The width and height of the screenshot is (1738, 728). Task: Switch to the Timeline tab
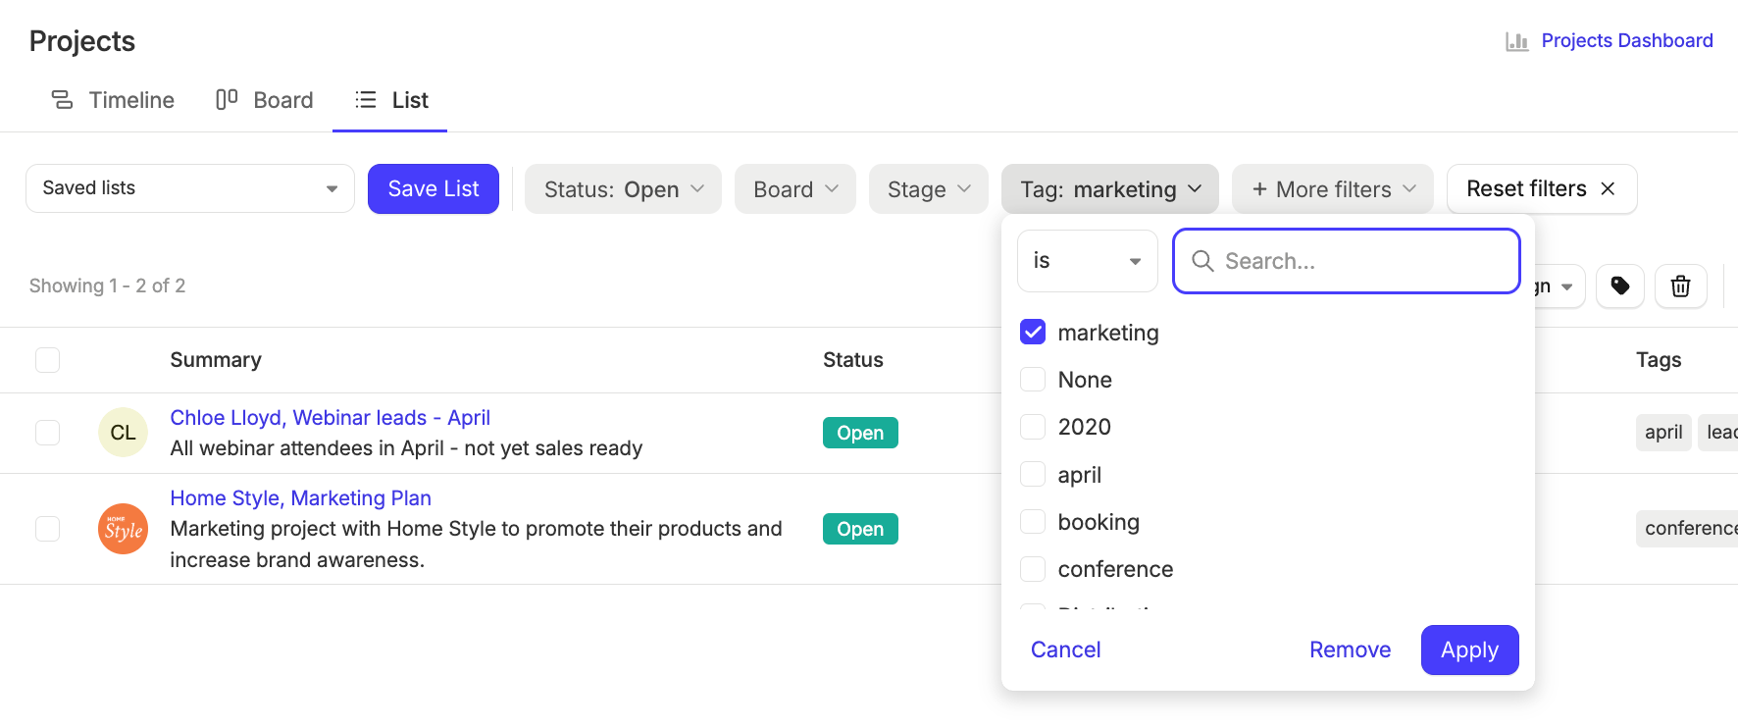(113, 100)
